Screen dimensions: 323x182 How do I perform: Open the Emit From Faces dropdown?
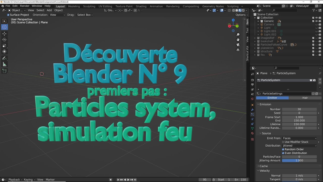point(300,138)
